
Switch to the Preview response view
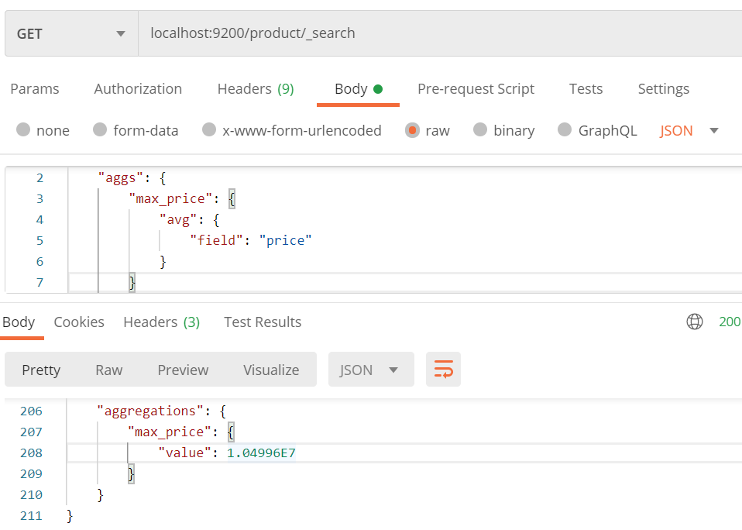tap(183, 370)
